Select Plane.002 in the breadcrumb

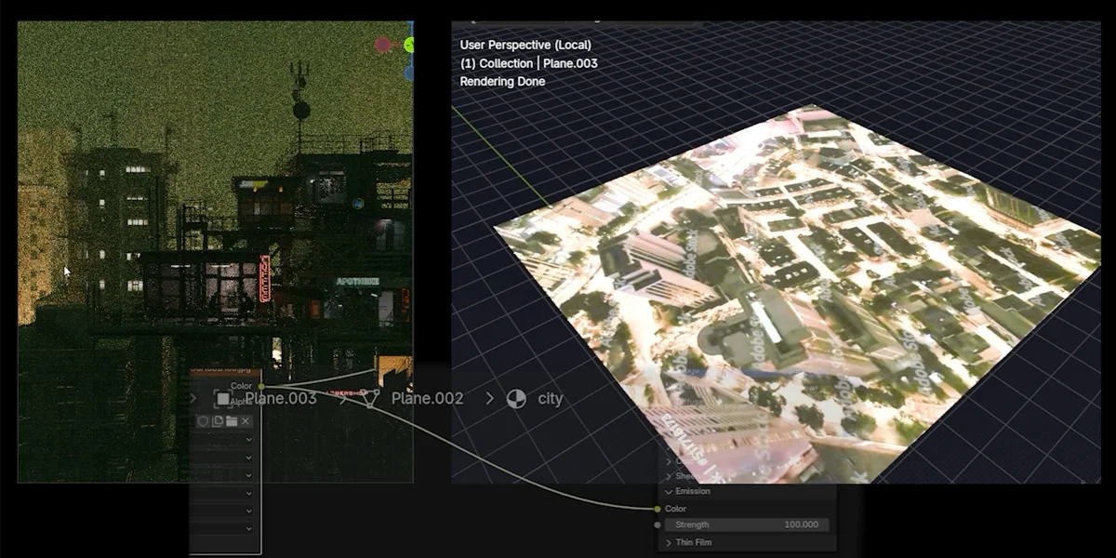click(x=427, y=399)
